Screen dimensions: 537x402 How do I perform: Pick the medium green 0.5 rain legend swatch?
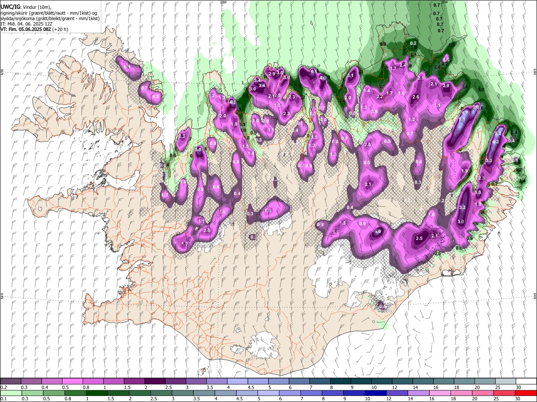tap(54, 393)
